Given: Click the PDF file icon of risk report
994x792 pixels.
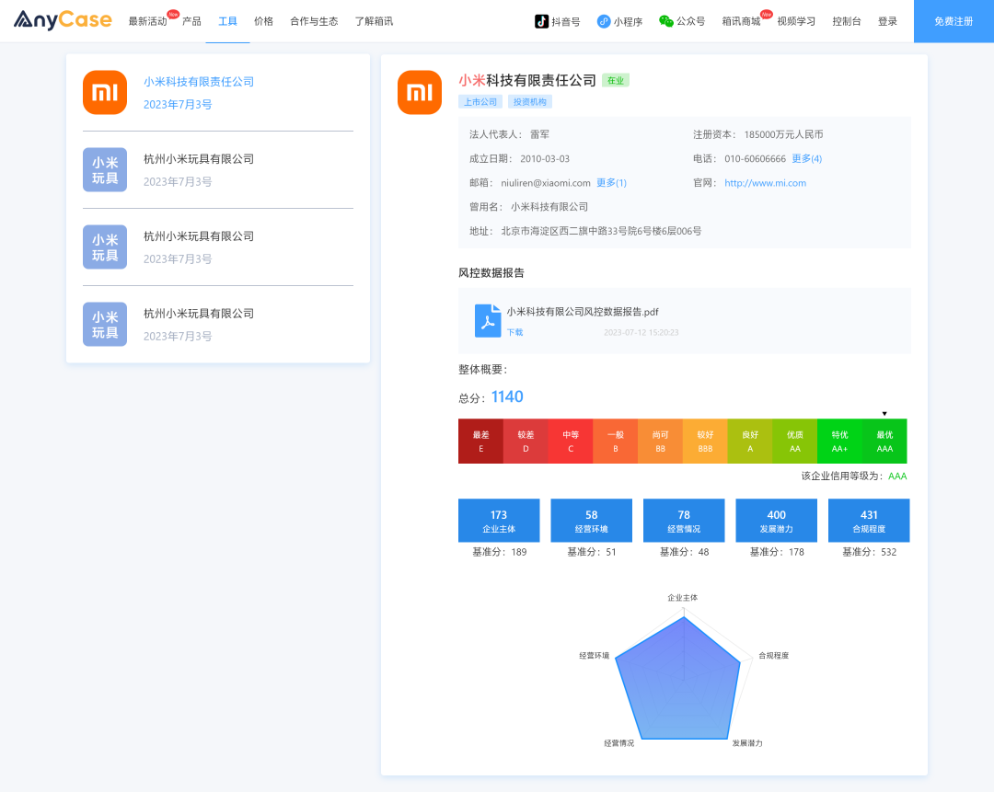Looking at the screenshot, I should click(x=488, y=321).
